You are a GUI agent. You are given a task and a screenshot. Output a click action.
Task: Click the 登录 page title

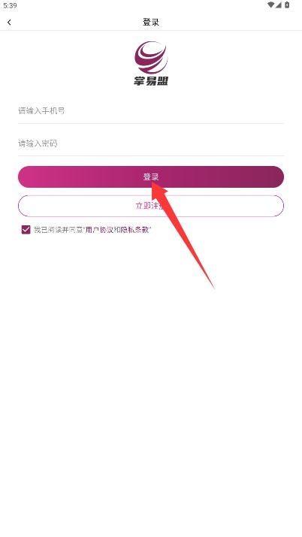[151, 23]
